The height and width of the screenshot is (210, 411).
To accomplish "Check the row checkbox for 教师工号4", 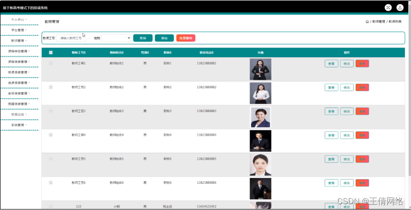I will (50, 135).
